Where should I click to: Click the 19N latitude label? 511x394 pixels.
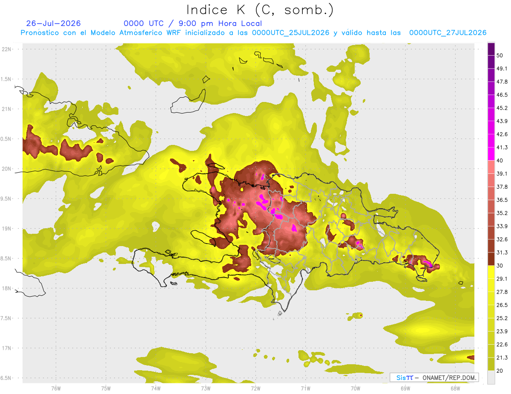tap(7, 228)
